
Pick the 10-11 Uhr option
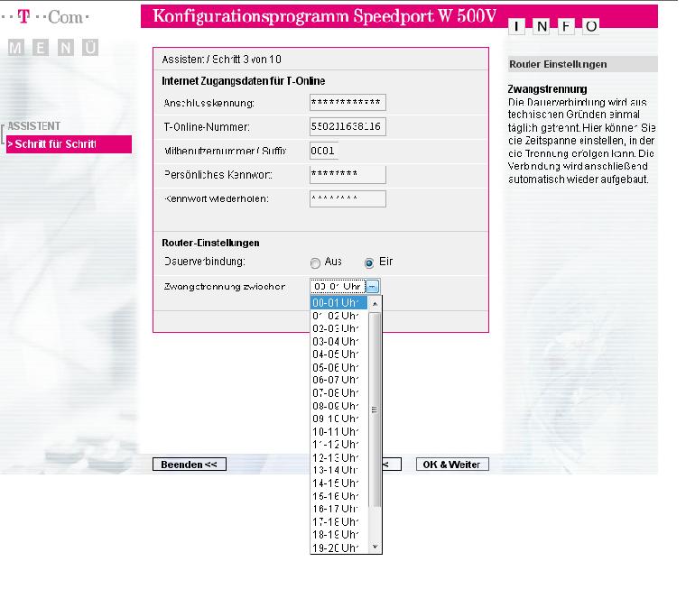coord(338,431)
